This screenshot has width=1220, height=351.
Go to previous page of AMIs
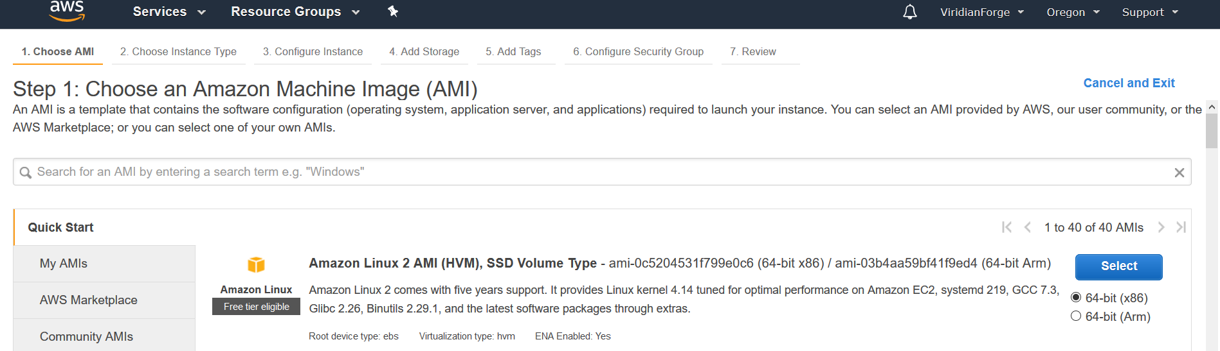(1028, 227)
